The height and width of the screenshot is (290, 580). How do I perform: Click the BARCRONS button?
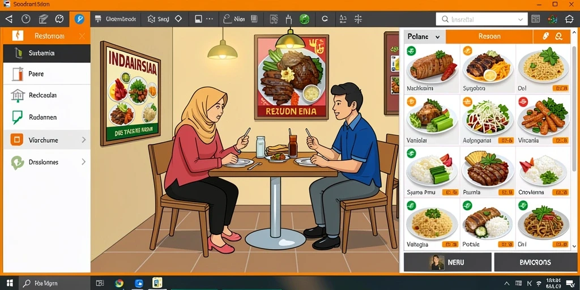pyautogui.click(x=535, y=262)
